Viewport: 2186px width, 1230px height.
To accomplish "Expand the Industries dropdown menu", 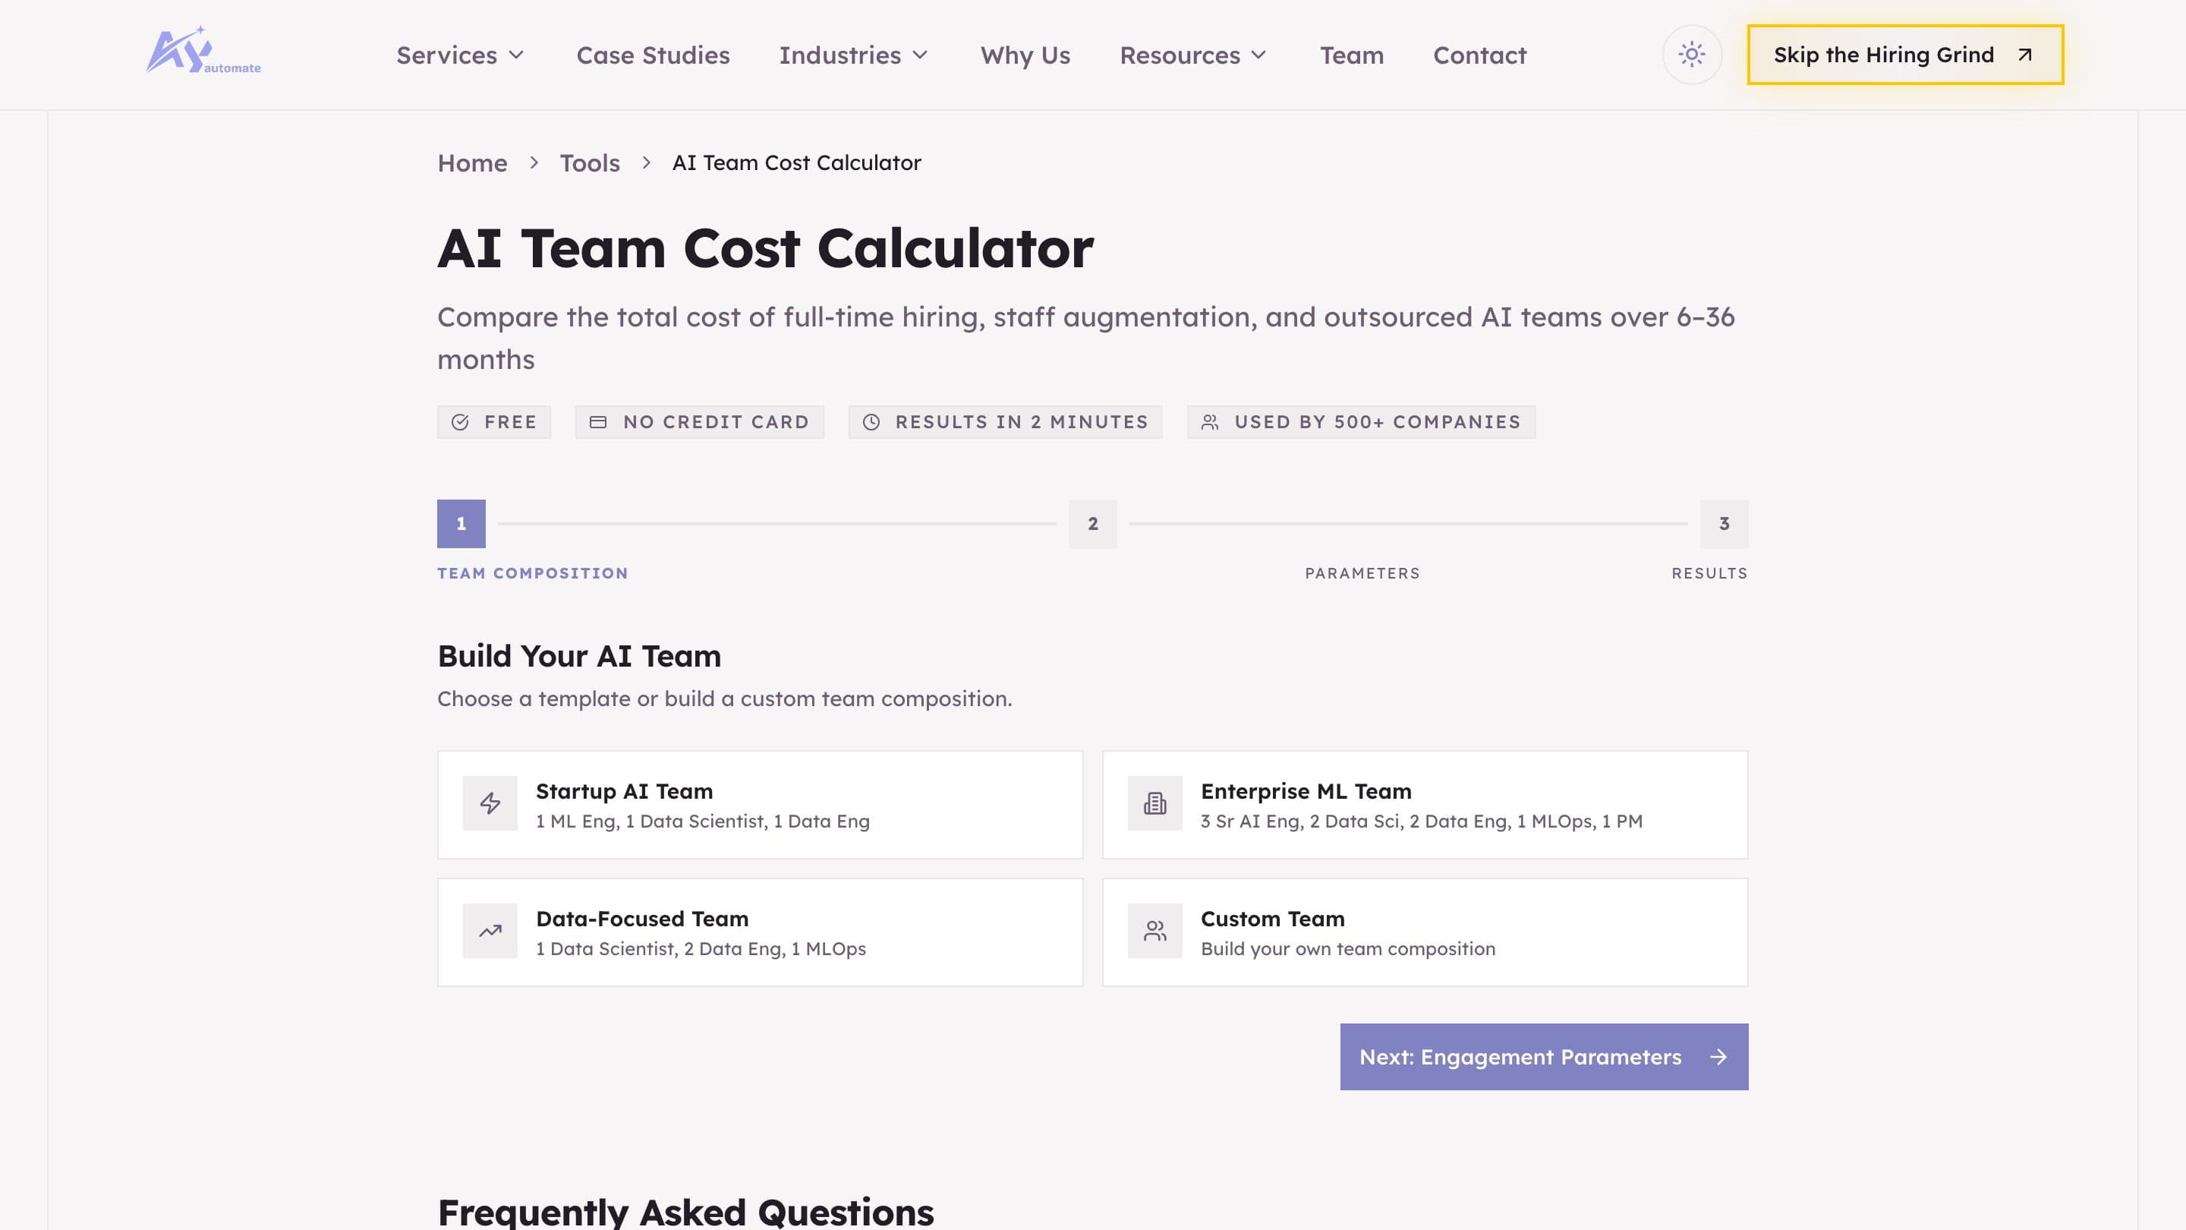I will coord(853,55).
